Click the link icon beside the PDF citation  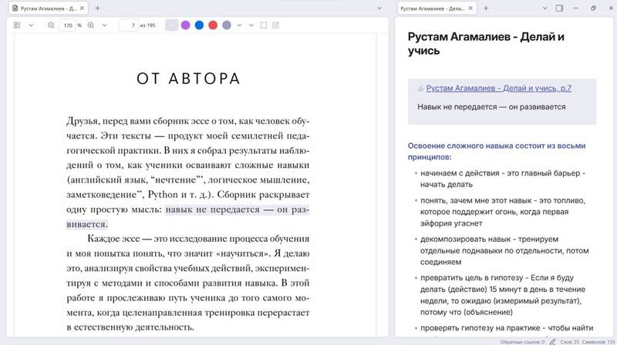point(420,89)
